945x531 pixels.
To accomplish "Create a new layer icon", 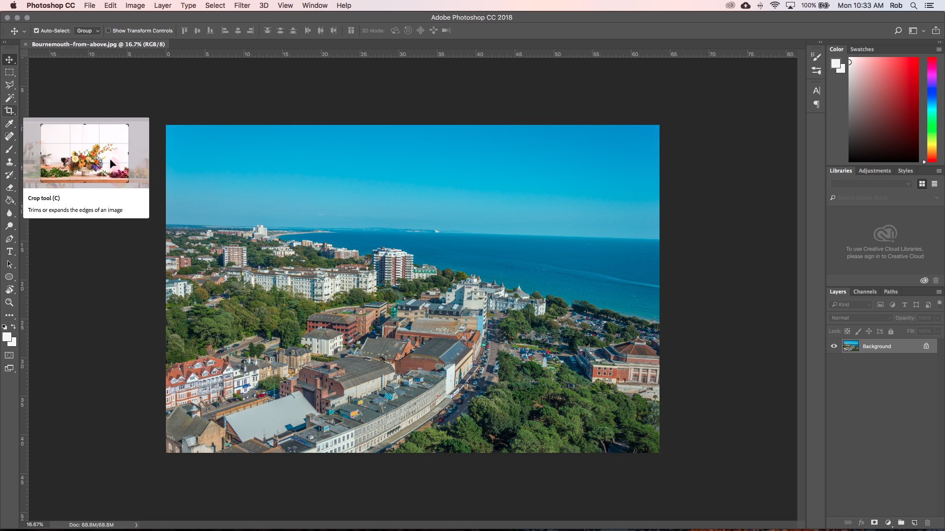I will click(914, 523).
